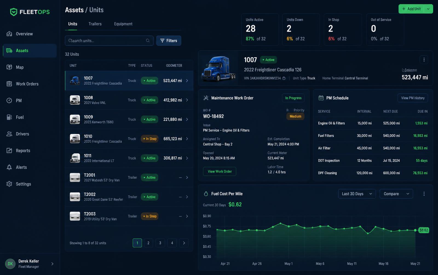Screen dimensions: 438x275
Task: Expand the Derek Keller profile chevron
Action: pos(52,264)
